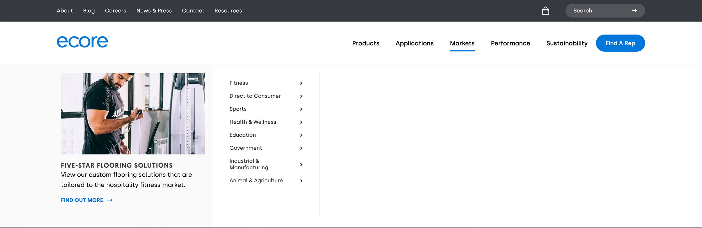Select the Applications nav item

point(414,43)
